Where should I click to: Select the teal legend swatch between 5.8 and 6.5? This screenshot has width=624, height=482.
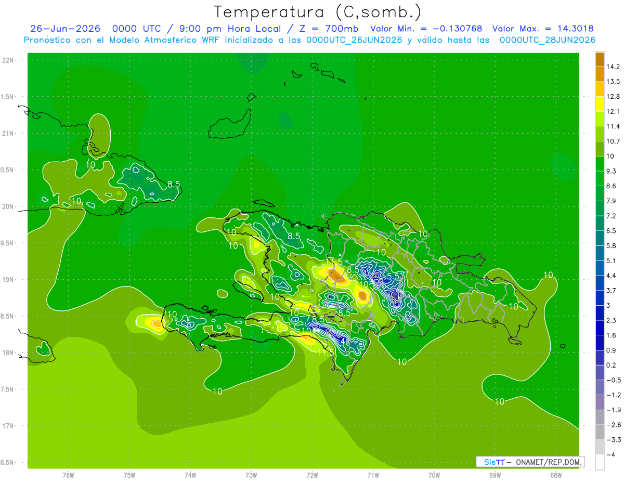(600, 238)
